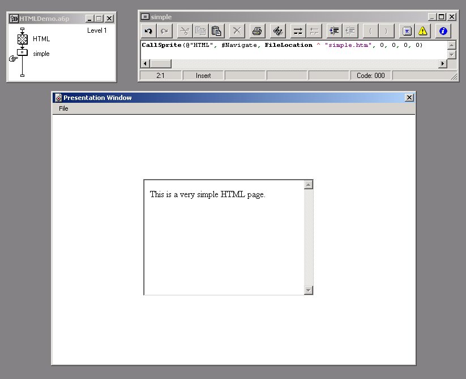Click the Undo arrow in simple toolbar
The height and width of the screenshot is (379, 466).
point(148,31)
